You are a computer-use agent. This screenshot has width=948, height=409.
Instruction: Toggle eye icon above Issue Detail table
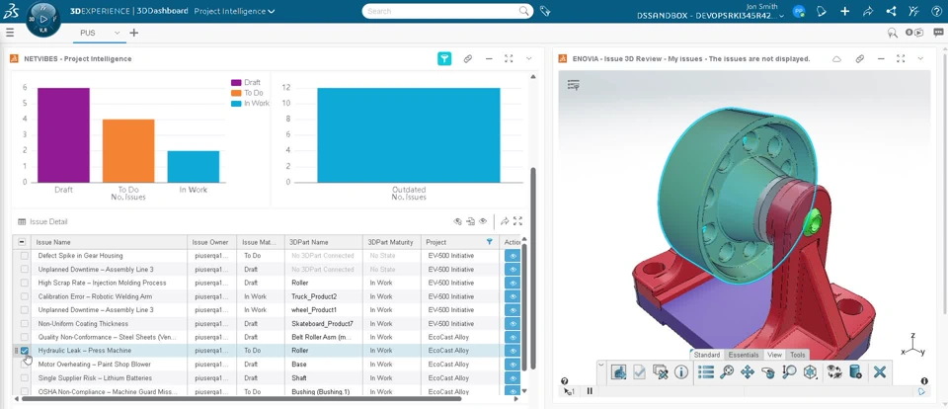pos(483,221)
